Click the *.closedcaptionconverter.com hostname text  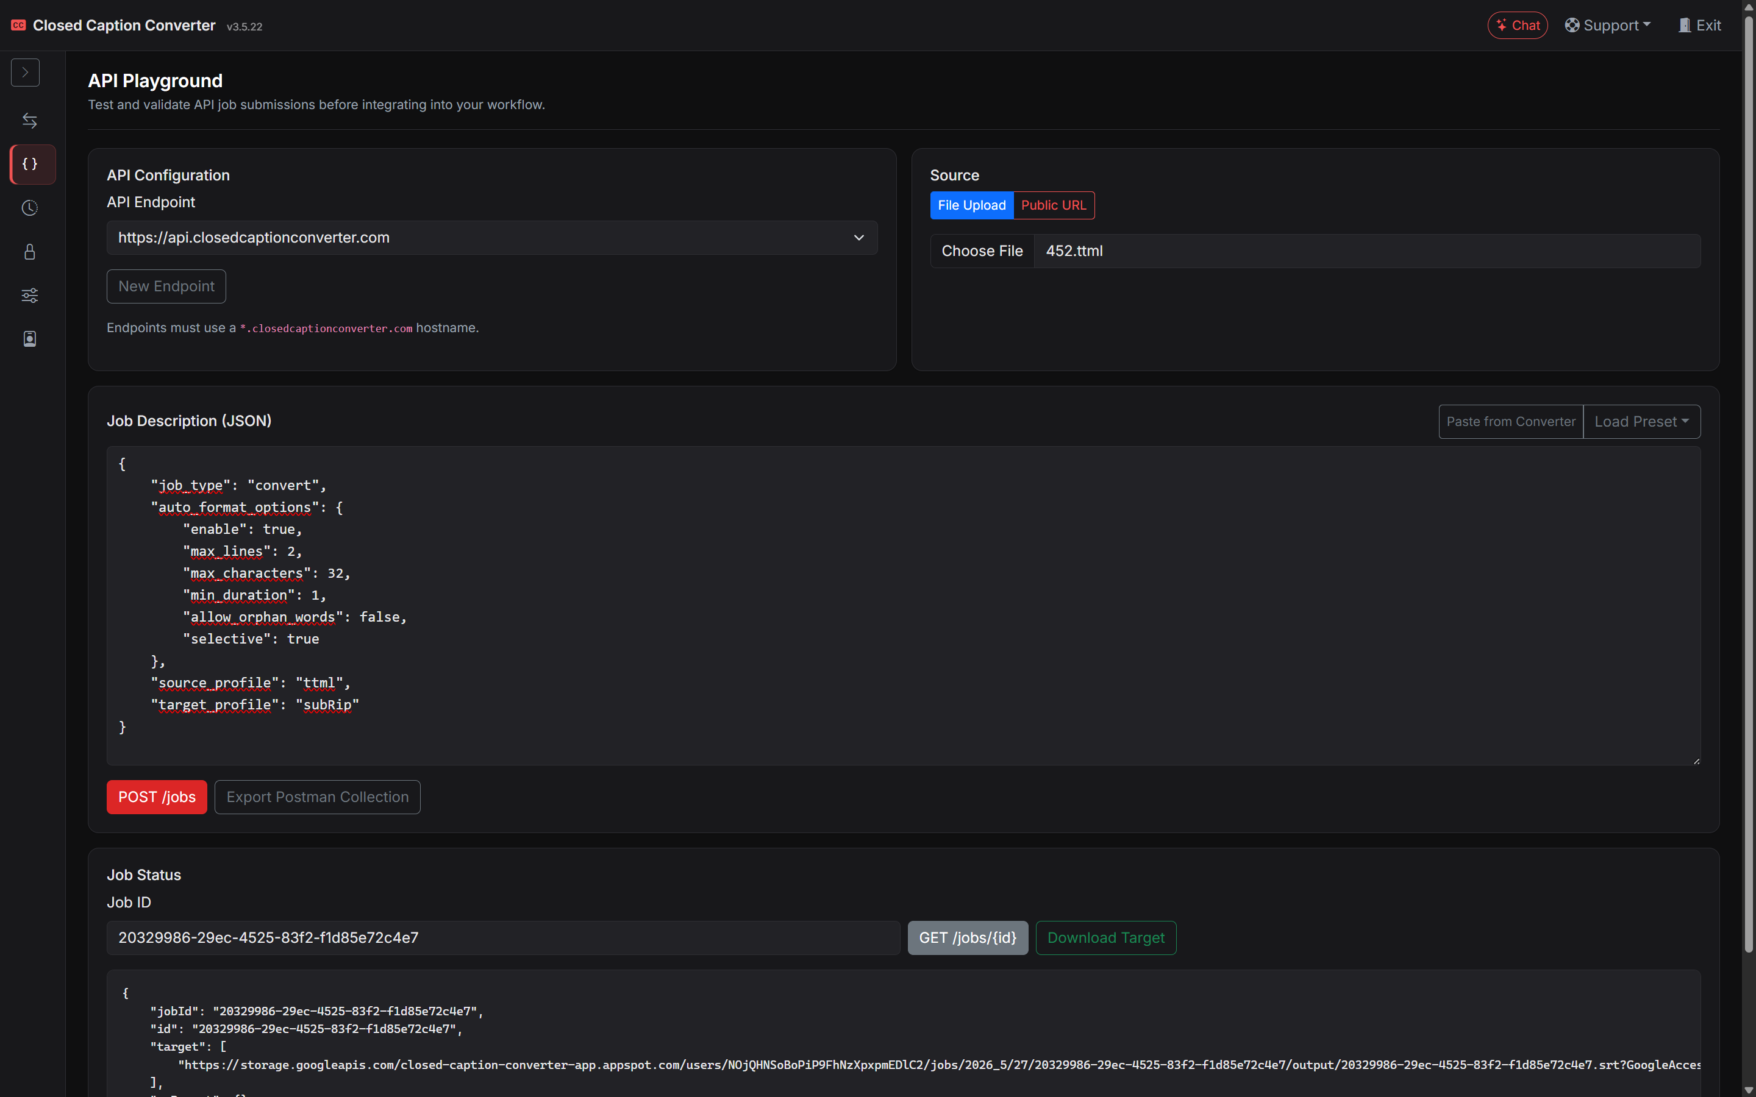(x=326, y=328)
